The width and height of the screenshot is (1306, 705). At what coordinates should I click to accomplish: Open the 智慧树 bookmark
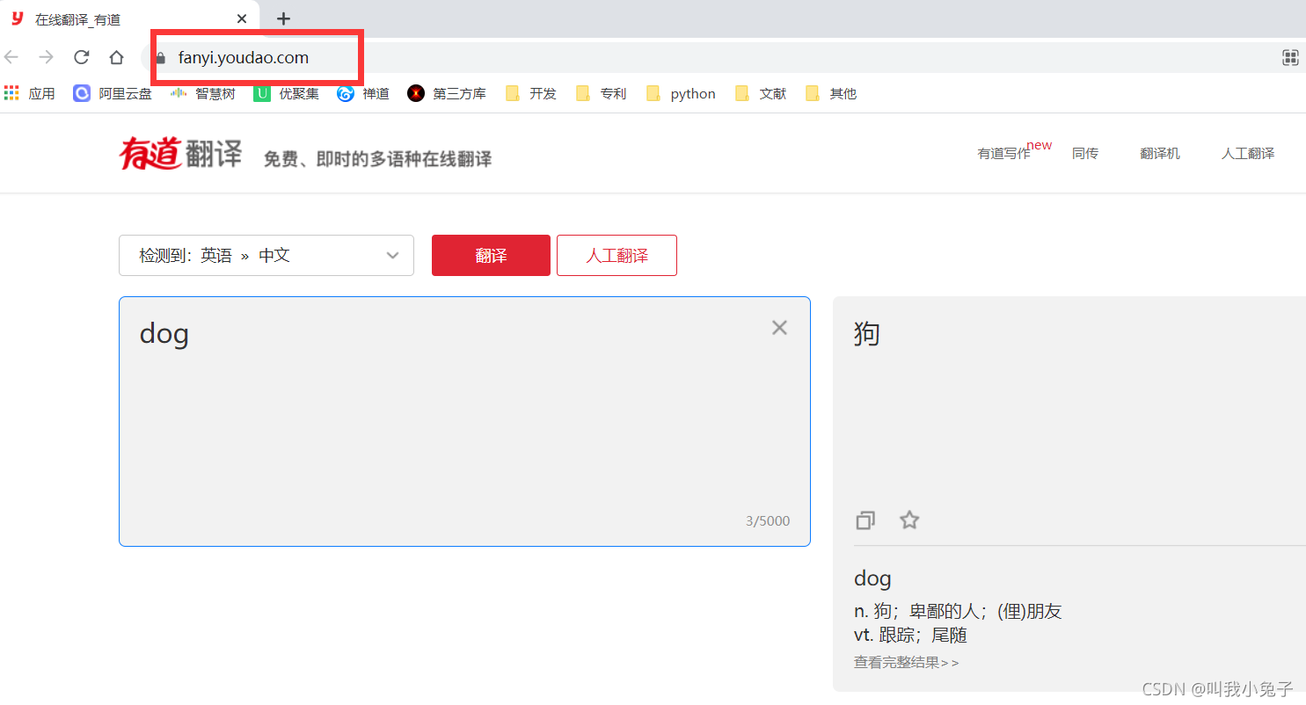pos(203,93)
